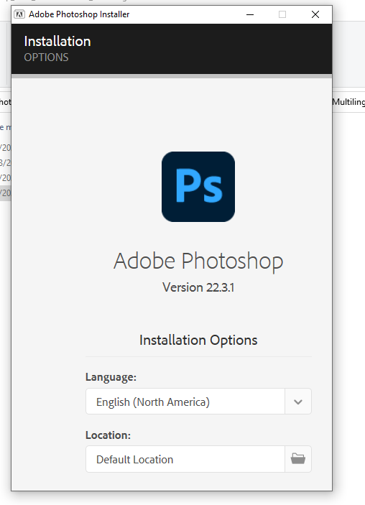Click the Multiling text in the background window
The height and width of the screenshot is (505, 365).
point(348,102)
